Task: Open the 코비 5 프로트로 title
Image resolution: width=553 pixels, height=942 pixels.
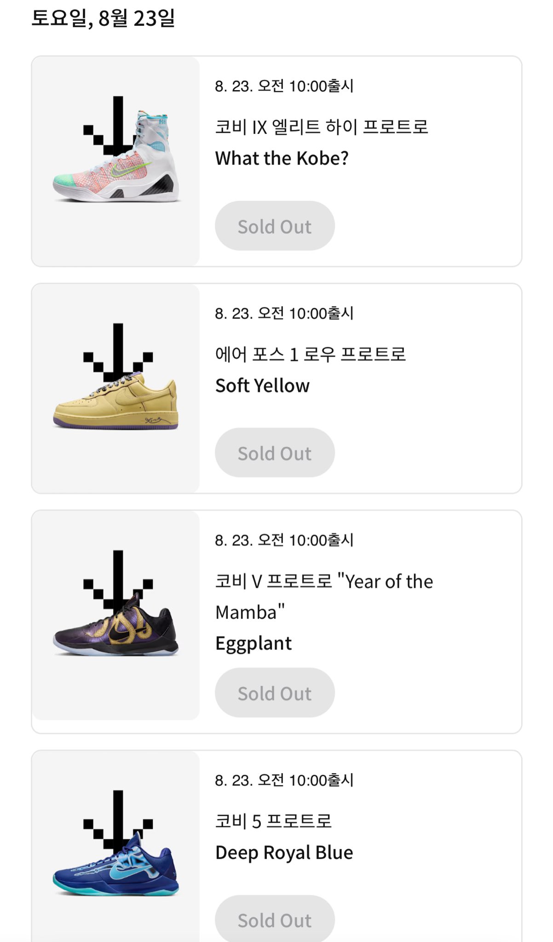Action: pos(273,821)
